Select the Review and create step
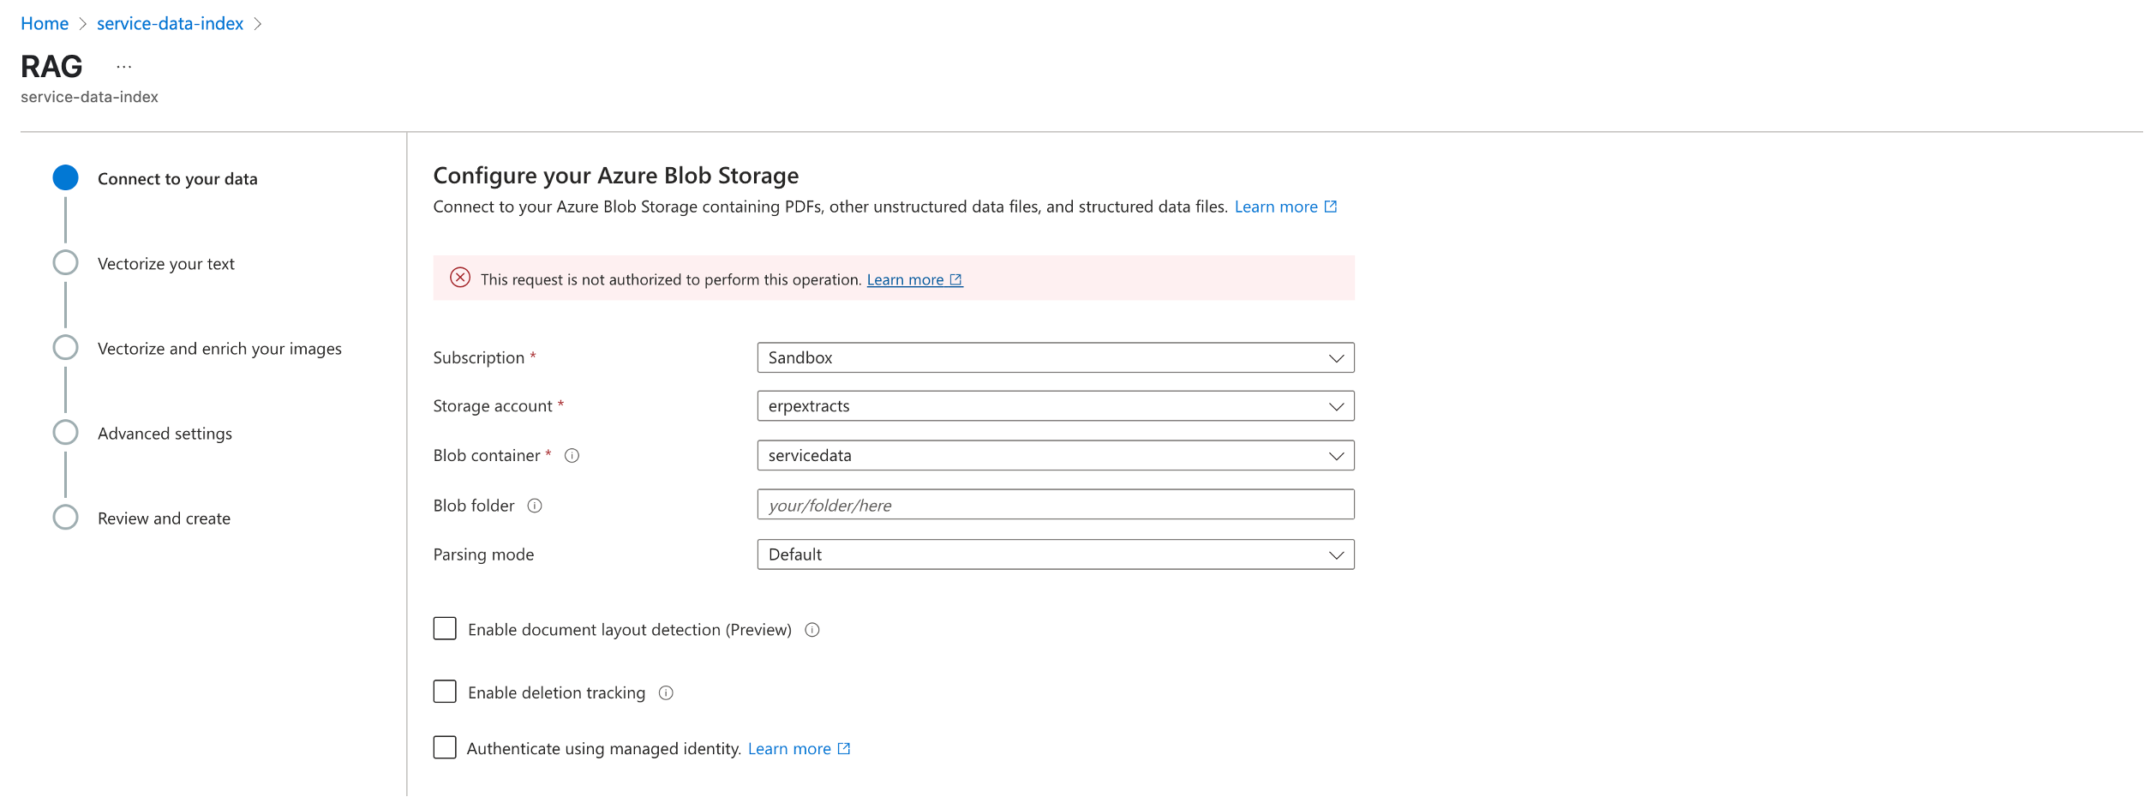This screenshot has width=2144, height=797. point(164,518)
